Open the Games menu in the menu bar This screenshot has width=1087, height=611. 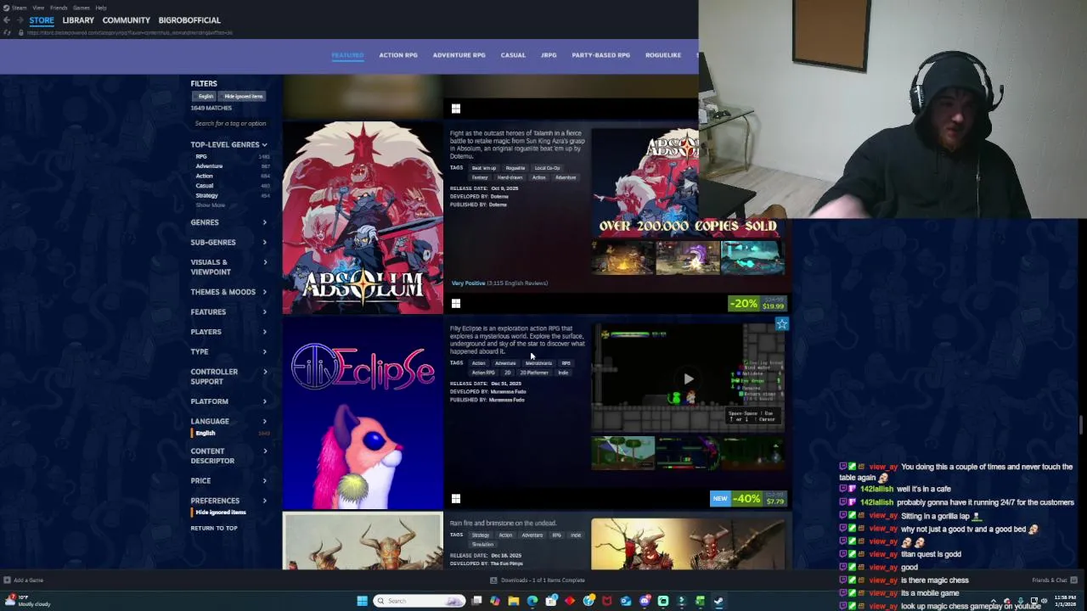(x=81, y=8)
